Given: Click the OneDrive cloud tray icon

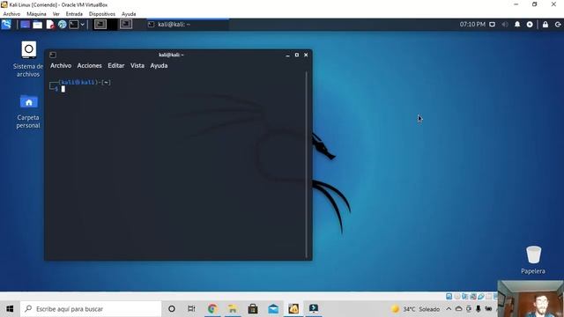Looking at the screenshot, I should [x=458, y=309].
